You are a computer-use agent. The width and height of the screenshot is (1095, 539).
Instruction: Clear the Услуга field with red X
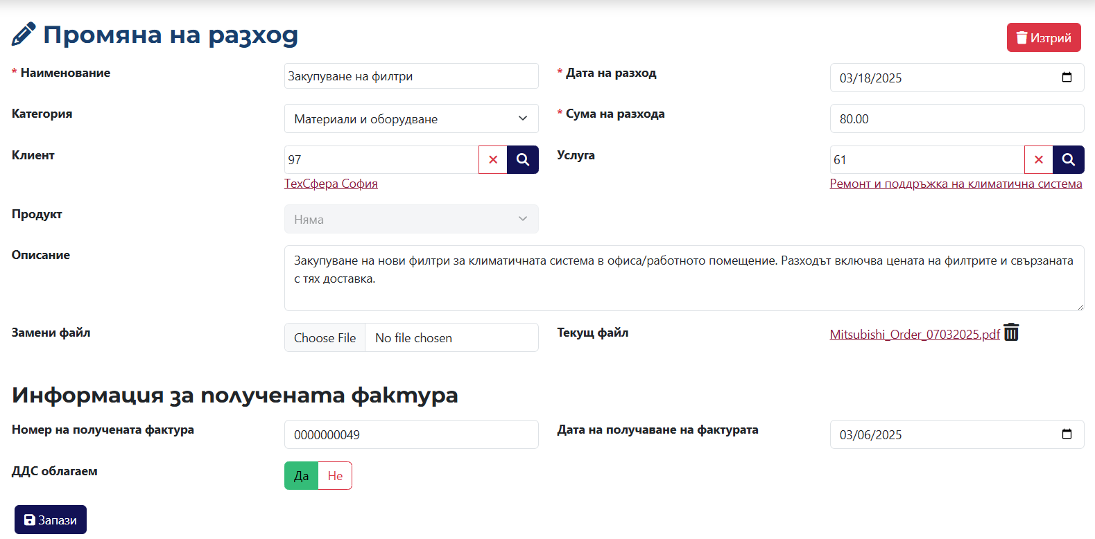1039,160
